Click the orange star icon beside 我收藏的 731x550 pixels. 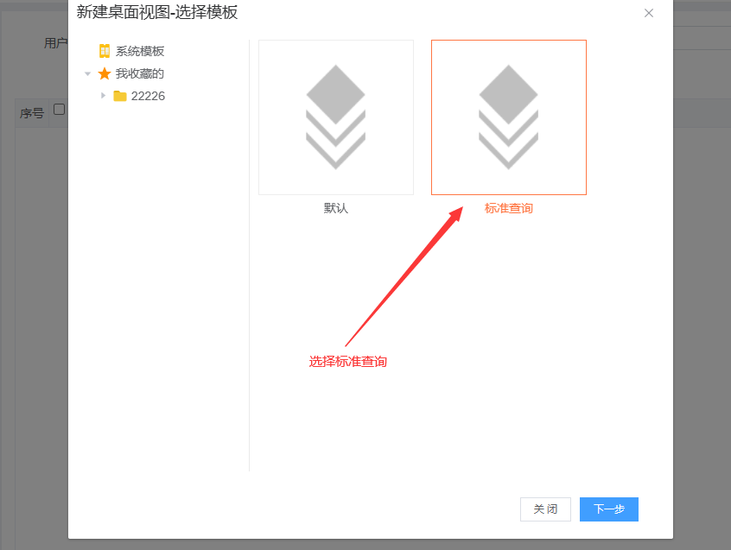click(105, 73)
